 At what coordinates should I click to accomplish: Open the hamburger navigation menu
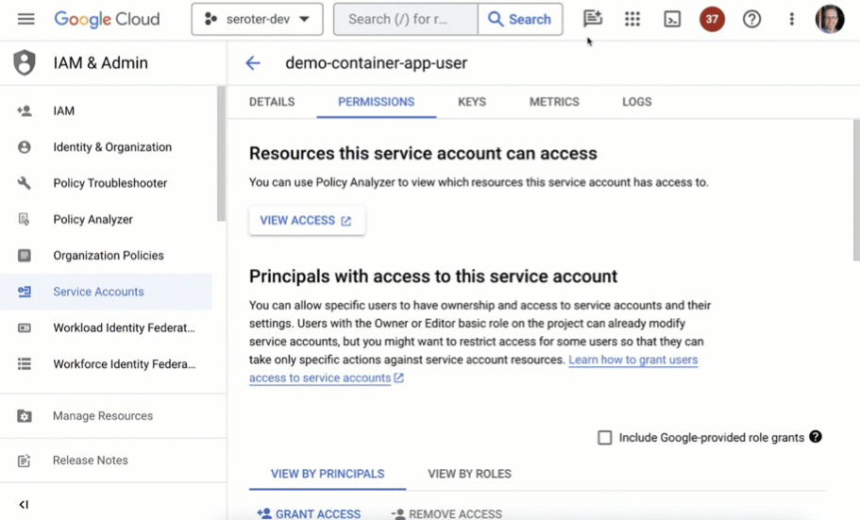coord(25,19)
